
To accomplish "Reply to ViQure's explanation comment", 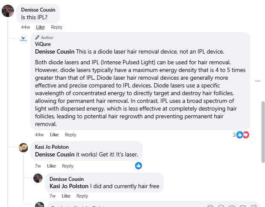I will point(70,135).
